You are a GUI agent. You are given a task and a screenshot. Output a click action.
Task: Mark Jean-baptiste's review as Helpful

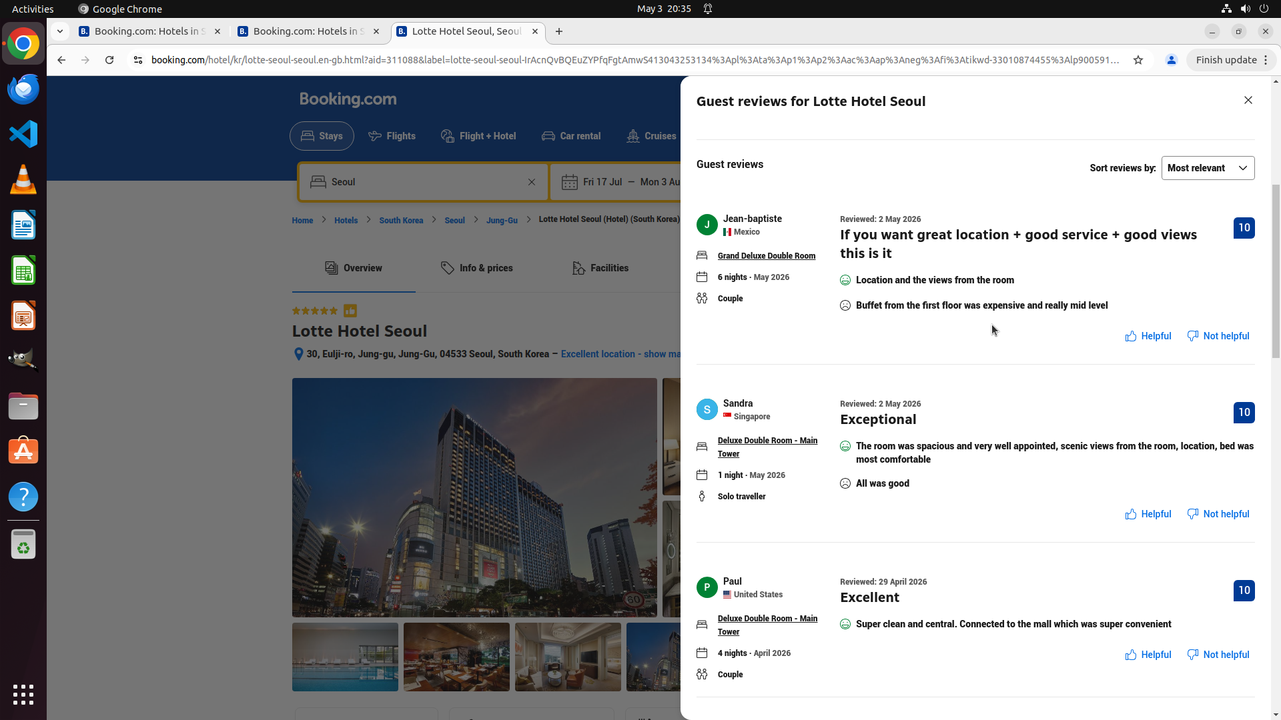1148,336
